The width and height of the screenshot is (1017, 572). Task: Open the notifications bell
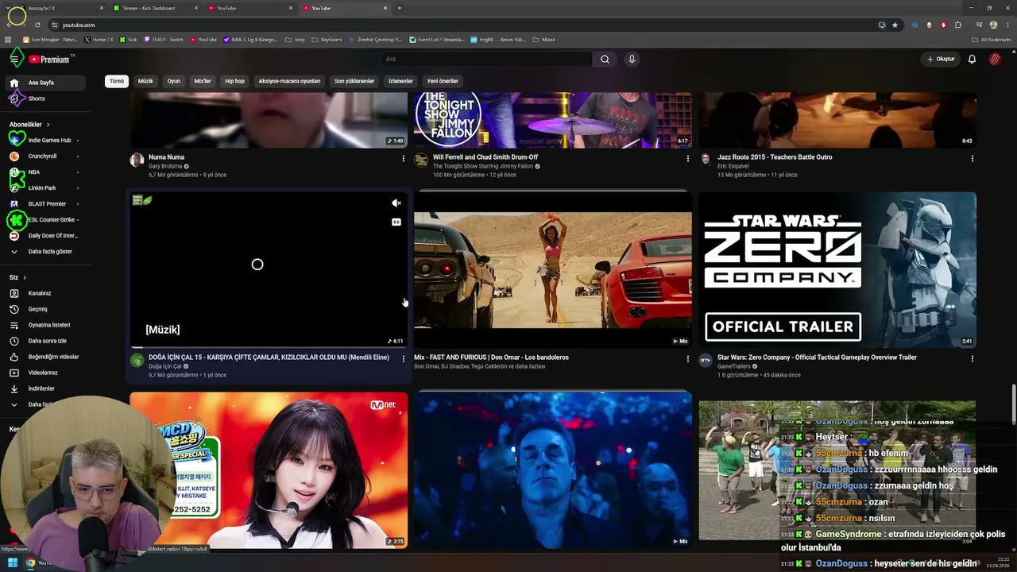tap(972, 59)
